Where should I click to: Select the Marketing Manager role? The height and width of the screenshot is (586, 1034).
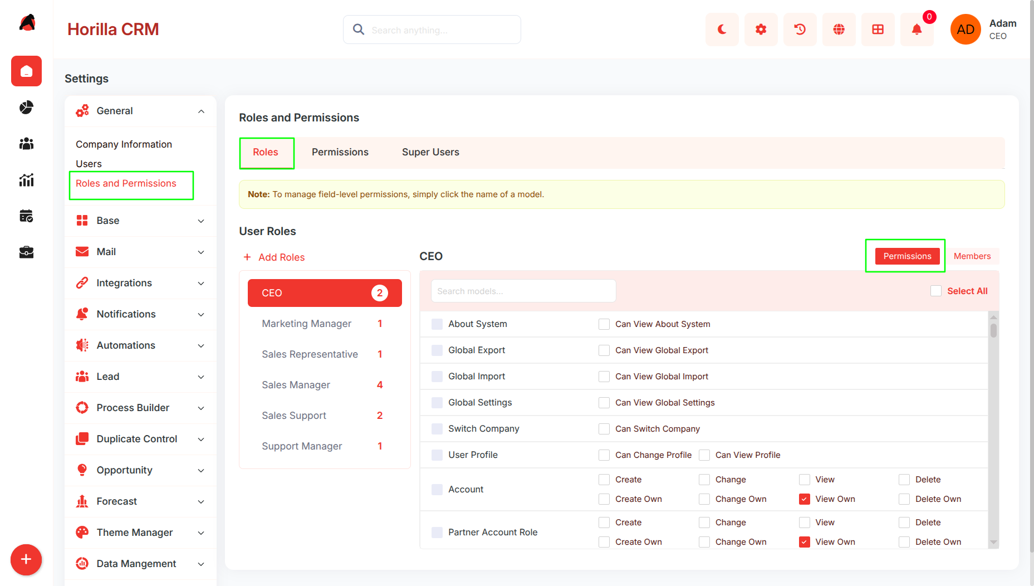tap(325, 324)
